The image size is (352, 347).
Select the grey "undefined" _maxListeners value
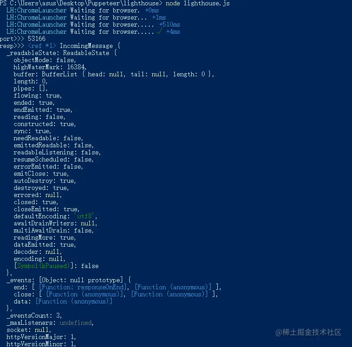tap(75, 323)
